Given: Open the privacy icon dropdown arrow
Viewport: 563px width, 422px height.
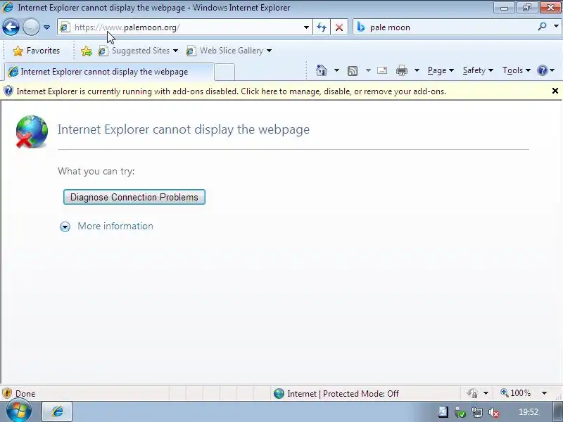Looking at the screenshot, I should coord(486,393).
